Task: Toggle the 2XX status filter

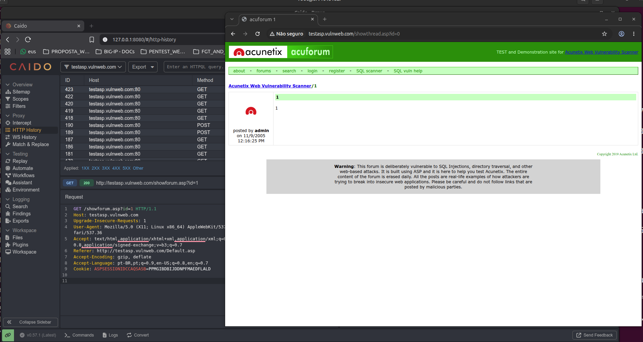Action: [96, 168]
